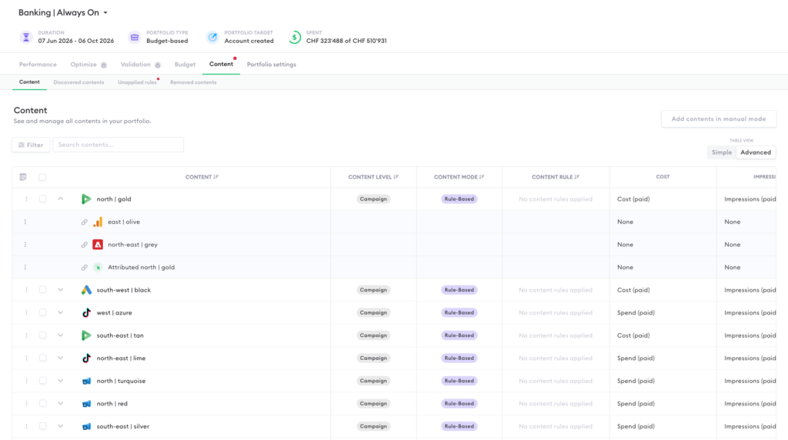This screenshot has height=440, width=788.
Task: Open the row menu for east | olive
Action: [25, 222]
